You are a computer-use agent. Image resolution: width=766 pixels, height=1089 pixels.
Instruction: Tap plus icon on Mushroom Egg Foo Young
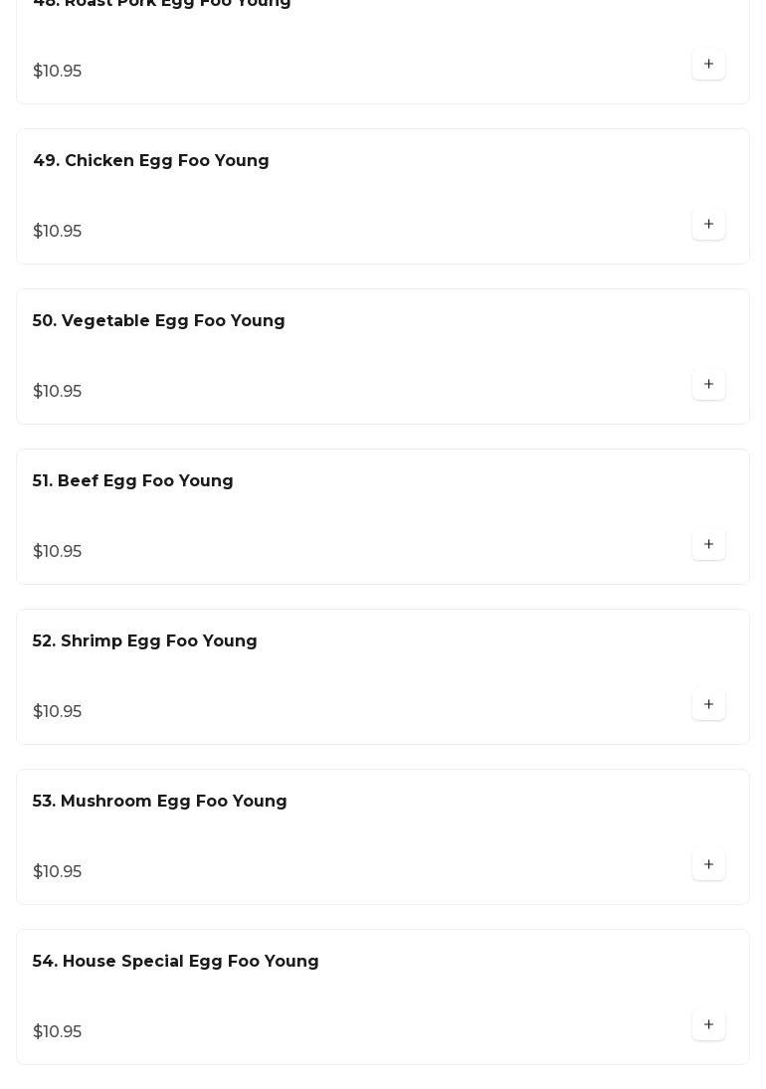pos(708,865)
